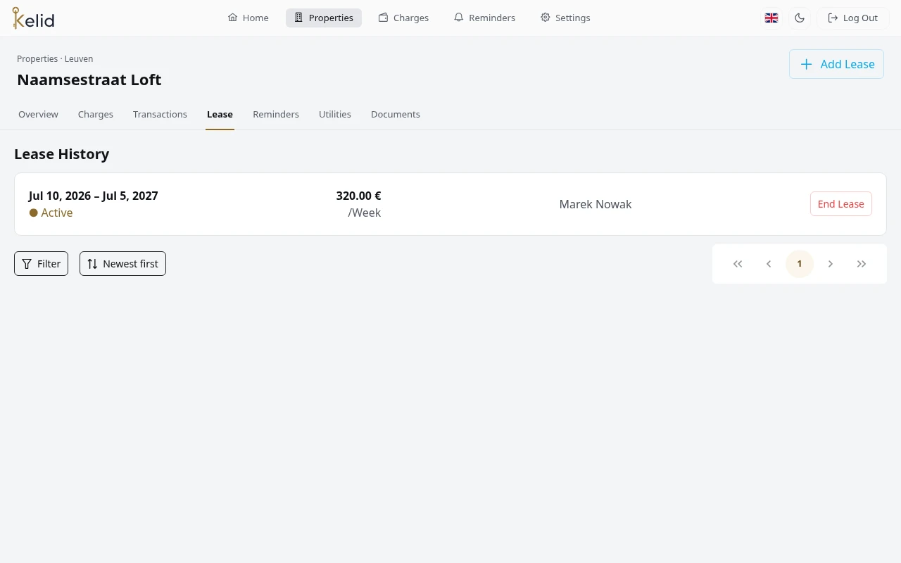Click tenant name Marek Nowak

(596, 204)
